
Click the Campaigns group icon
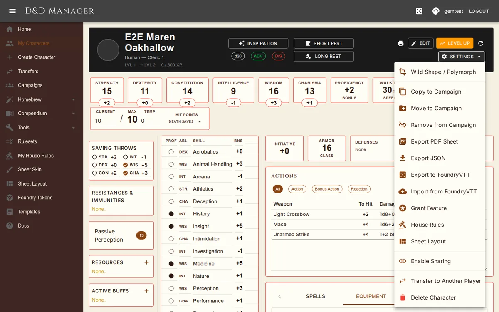click(10, 85)
